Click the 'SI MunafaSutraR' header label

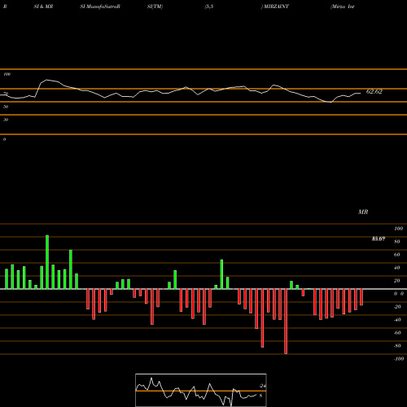pos(100,7)
